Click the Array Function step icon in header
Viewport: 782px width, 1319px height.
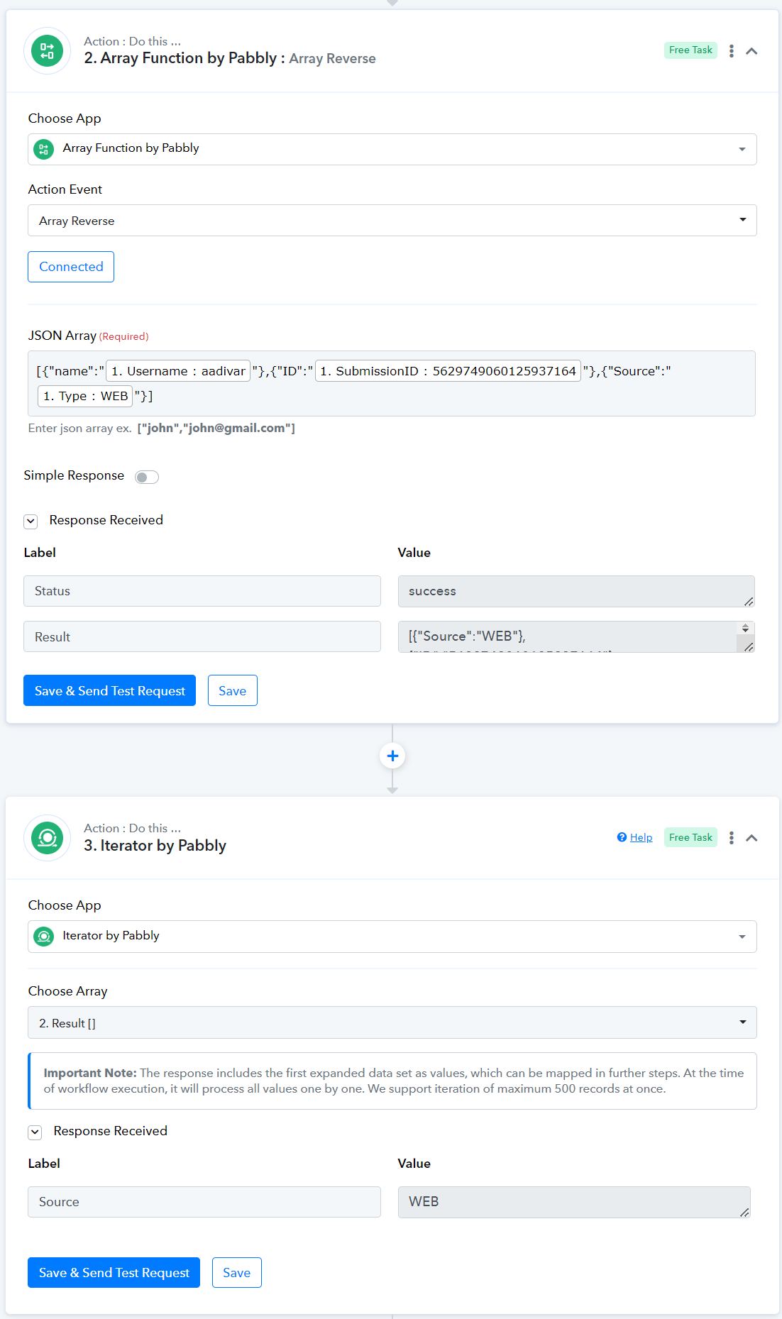[x=47, y=51]
